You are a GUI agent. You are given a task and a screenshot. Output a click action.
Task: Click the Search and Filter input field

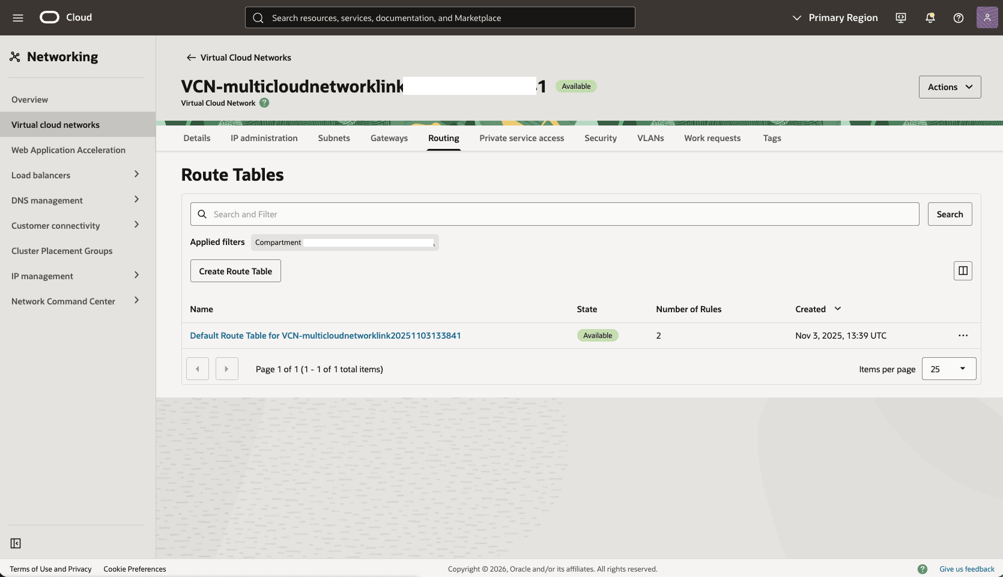click(x=541, y=214)
